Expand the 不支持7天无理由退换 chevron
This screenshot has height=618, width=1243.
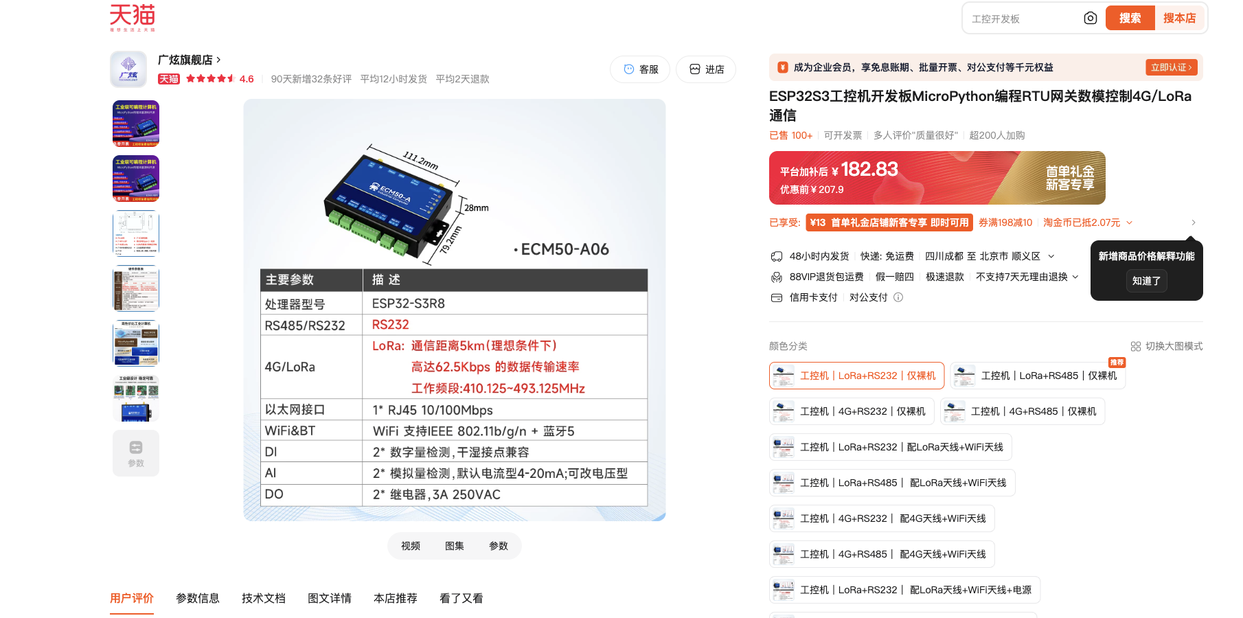1075,277
